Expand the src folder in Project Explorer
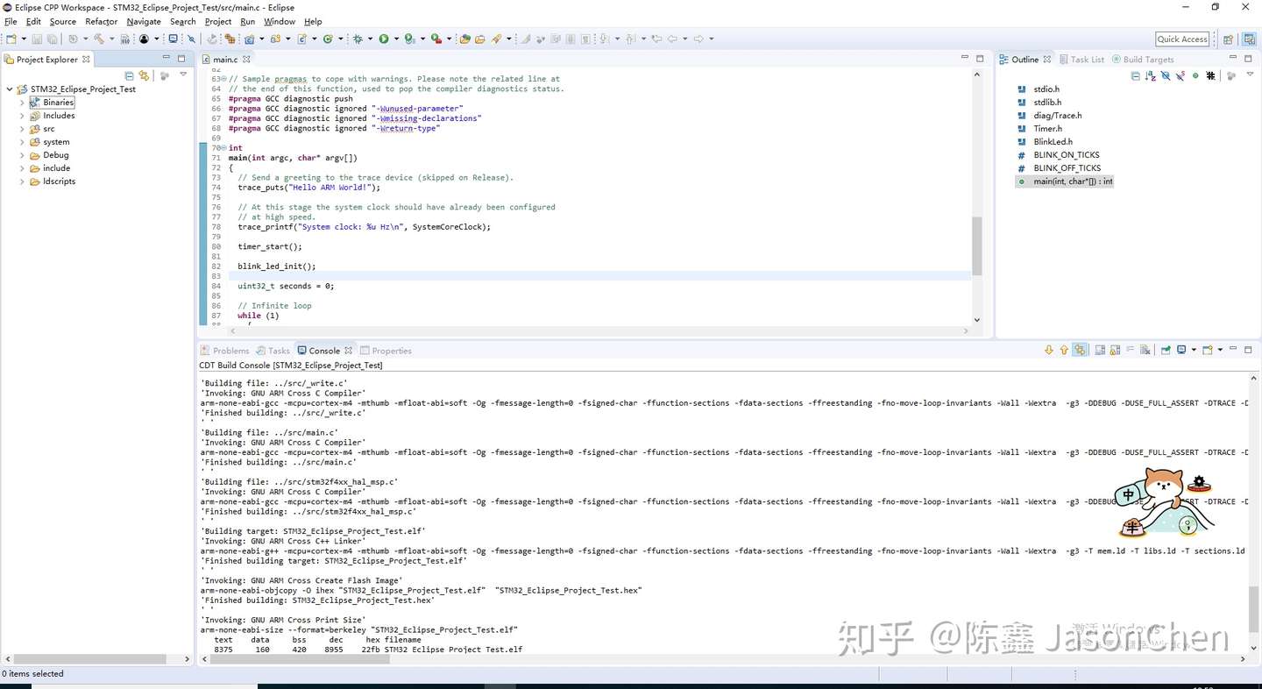Viewport: 1262px width, 689px height. tap(22, 129)
